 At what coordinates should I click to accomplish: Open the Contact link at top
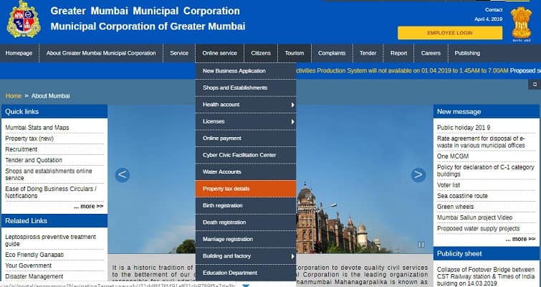[494, 10]
